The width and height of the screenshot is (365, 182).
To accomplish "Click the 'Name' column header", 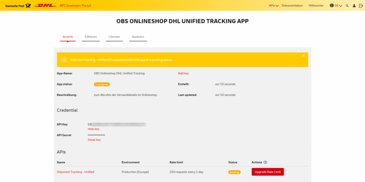I will pyautogui.click(x=61, y=162).
